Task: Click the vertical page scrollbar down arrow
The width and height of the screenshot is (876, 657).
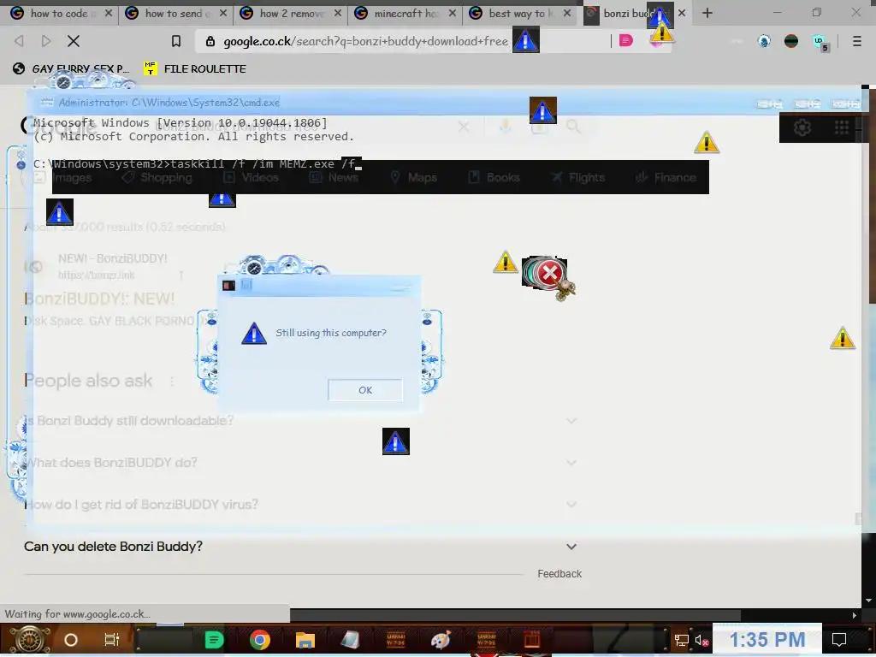Action: tap(868, 601)
